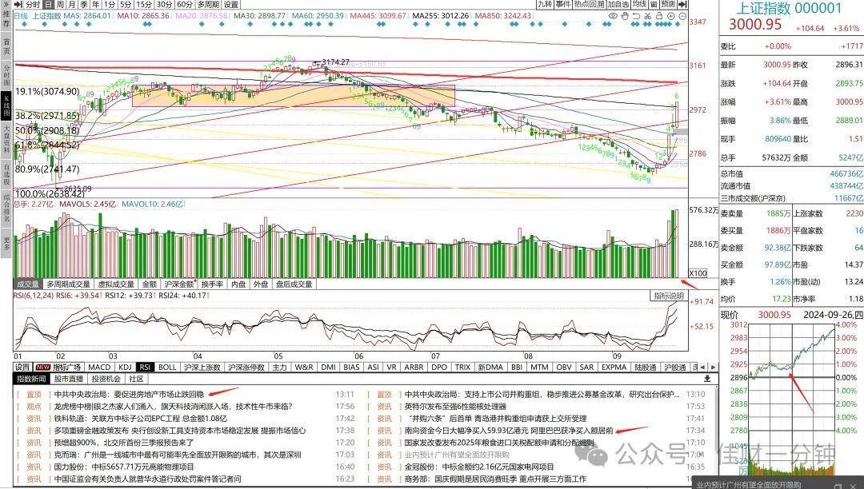The height and width of the screenshot is (489, 864).
Task: Switch to 分时 period
Action: click(x=33, y=5)
